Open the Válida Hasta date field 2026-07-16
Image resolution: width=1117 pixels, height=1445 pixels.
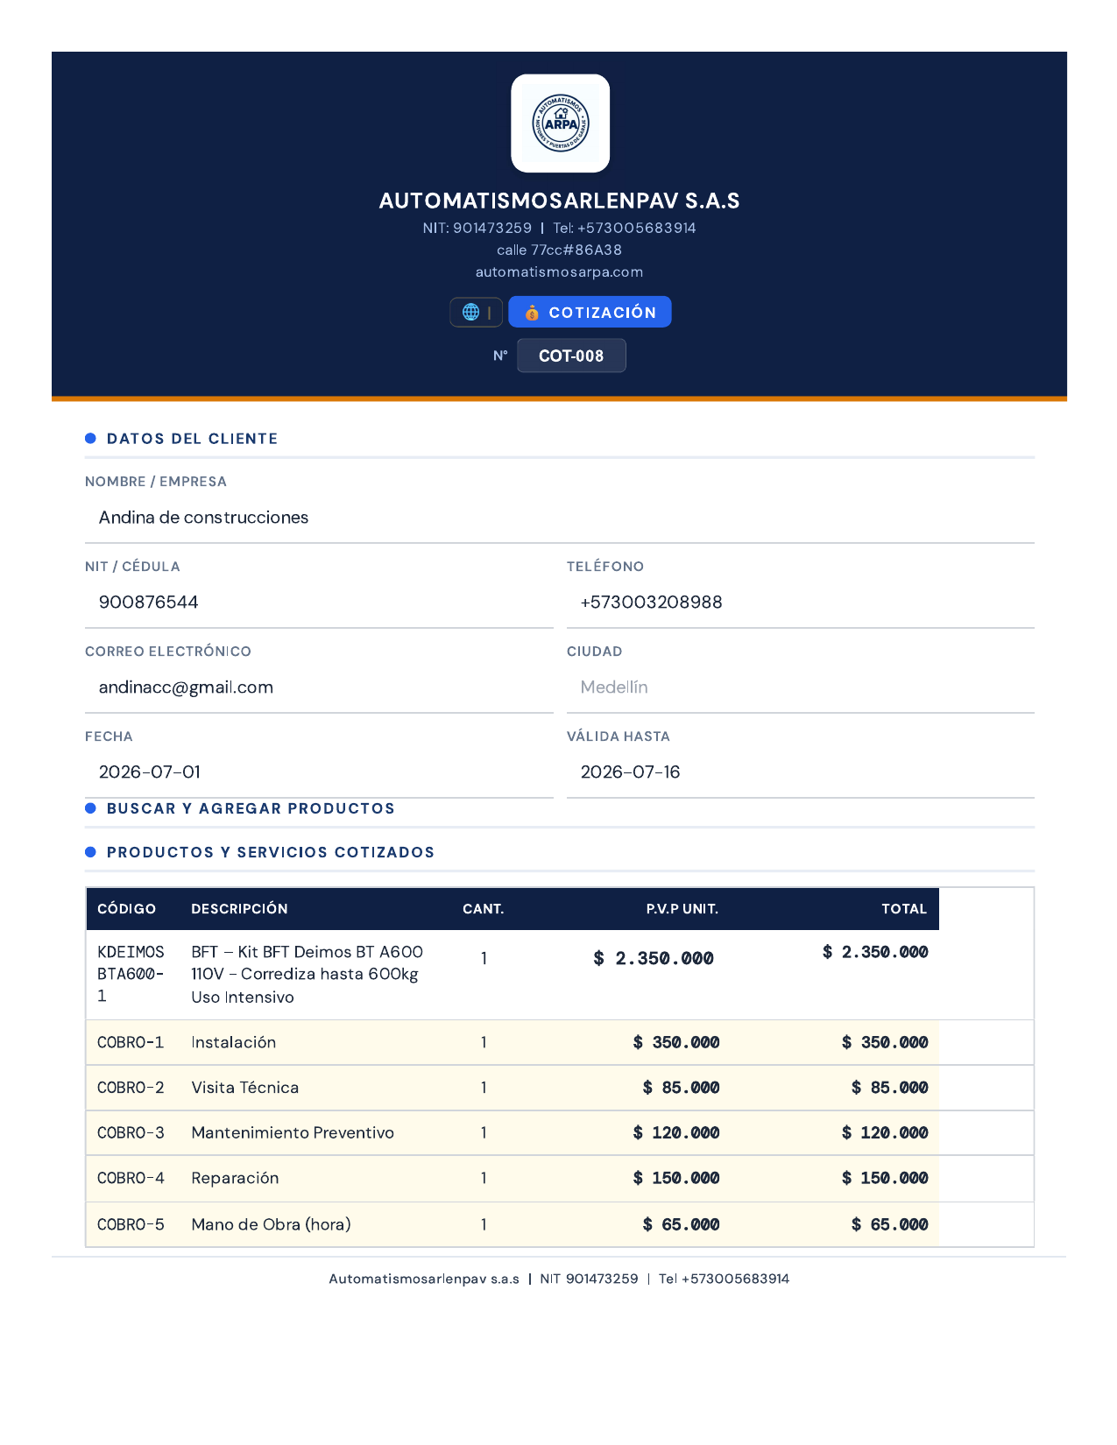click(x=801, y=772)
